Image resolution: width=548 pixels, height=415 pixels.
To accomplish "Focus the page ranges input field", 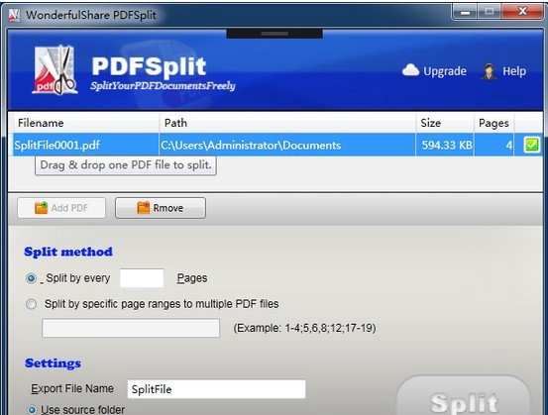I will (x=131, y=328).
